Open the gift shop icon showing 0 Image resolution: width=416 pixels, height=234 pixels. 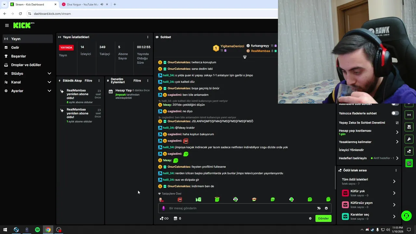[177, 218]
